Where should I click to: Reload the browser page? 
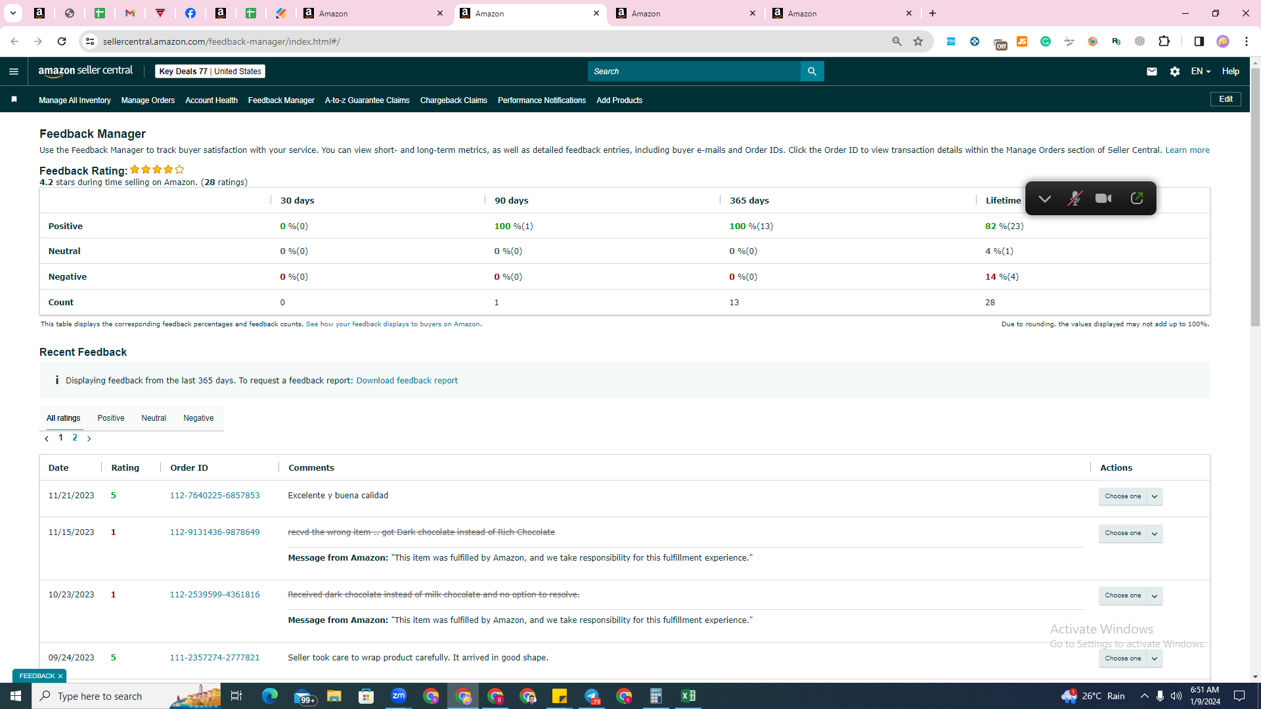tap(62, 41)
